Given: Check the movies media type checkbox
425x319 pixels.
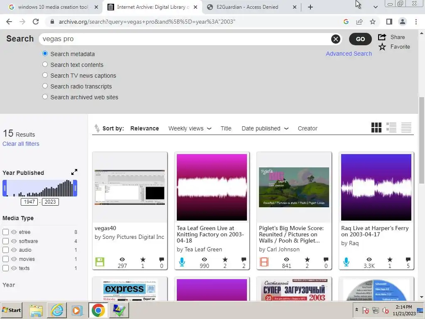Looking at the screenshot, I should point(5,259).
